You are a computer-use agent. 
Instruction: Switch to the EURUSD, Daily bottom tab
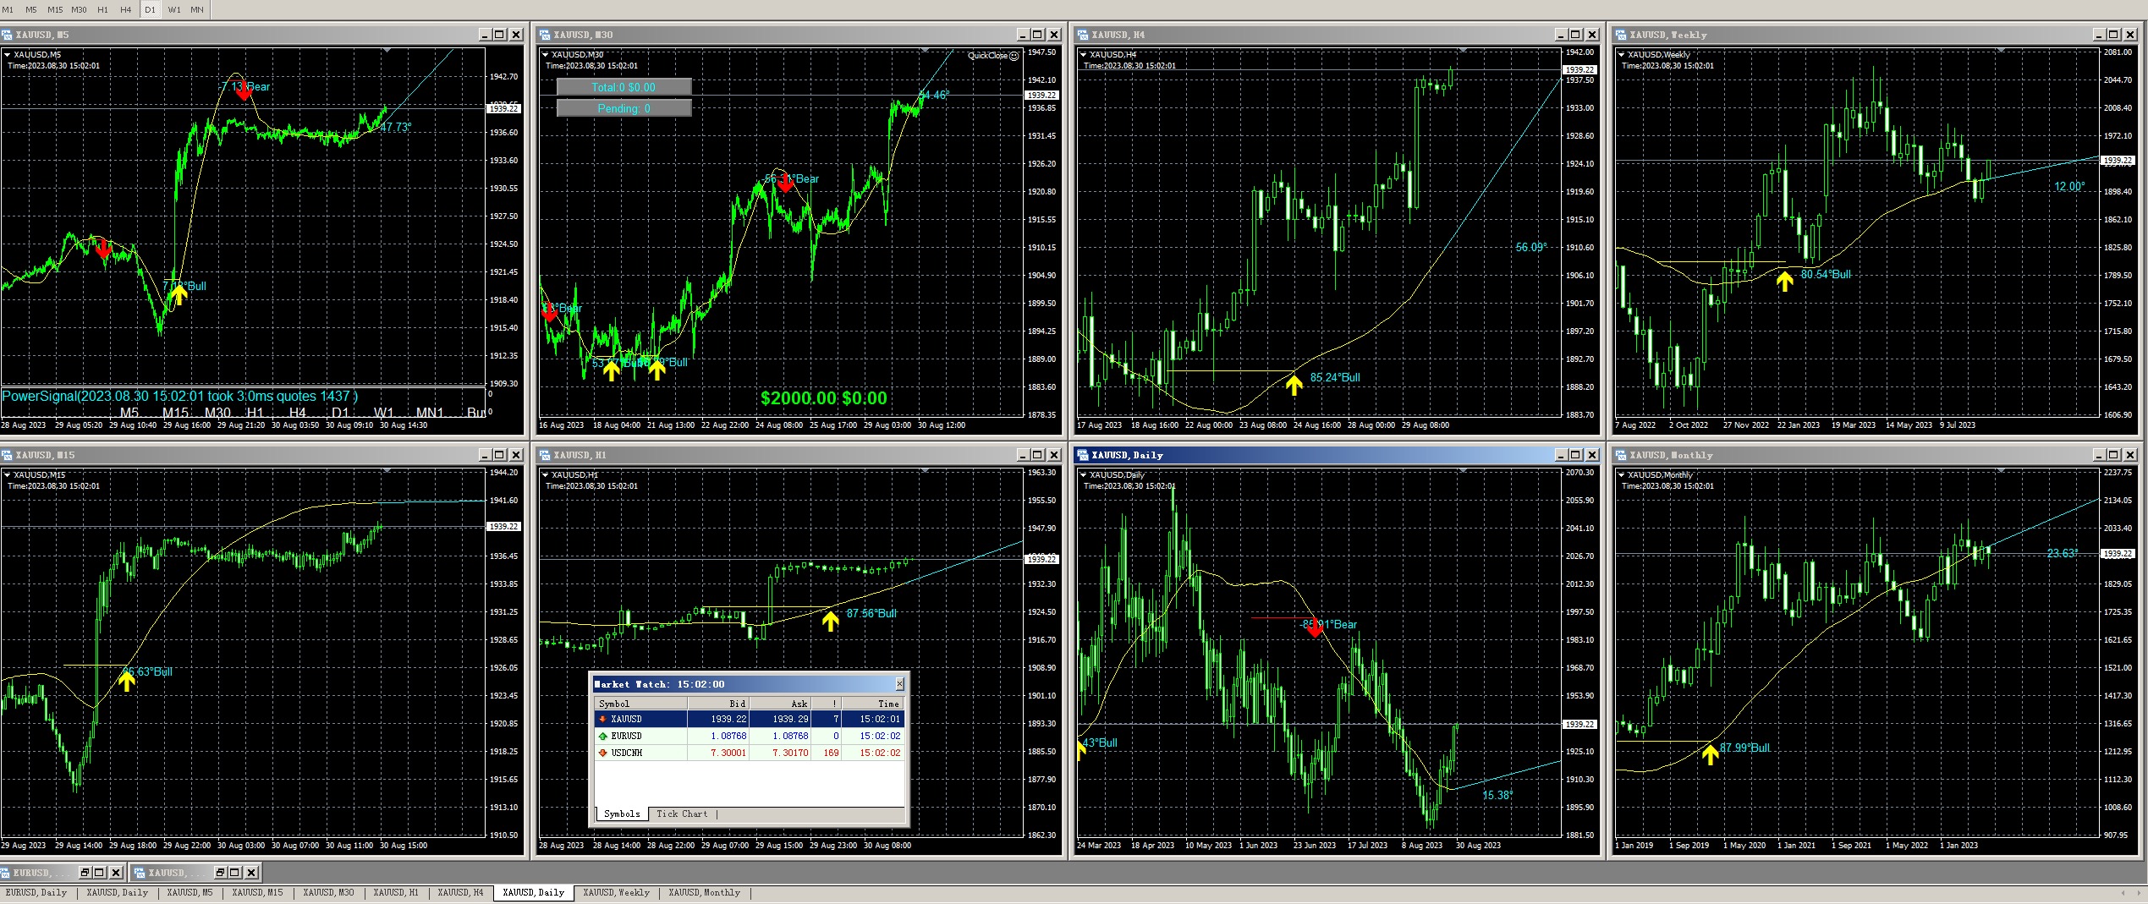36,893
